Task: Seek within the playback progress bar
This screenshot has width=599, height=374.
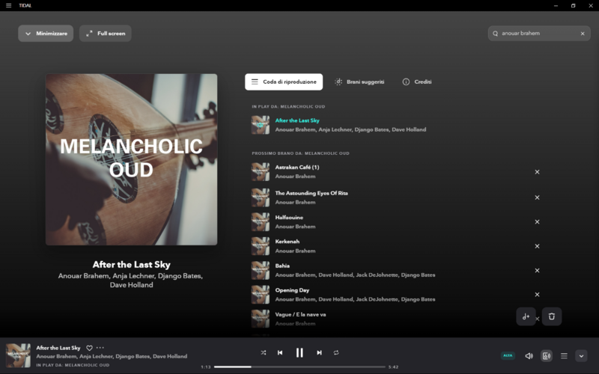Action: pos(300,367)
